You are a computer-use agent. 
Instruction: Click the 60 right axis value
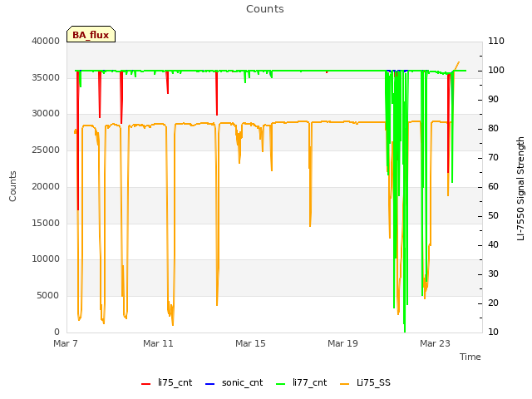[493, 186]
